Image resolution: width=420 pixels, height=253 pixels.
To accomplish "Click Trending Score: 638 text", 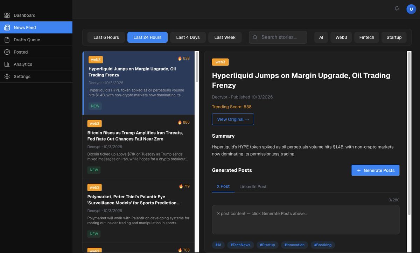I will tap(232, 107).
